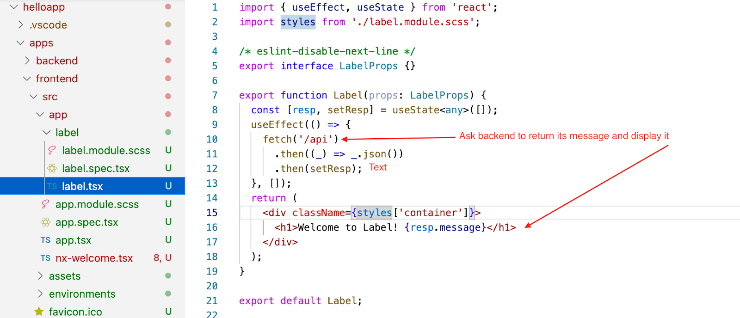The image size is (740, 318).
Task: Click the React icon beside app.spec.tsx
Action: point(45,222)
